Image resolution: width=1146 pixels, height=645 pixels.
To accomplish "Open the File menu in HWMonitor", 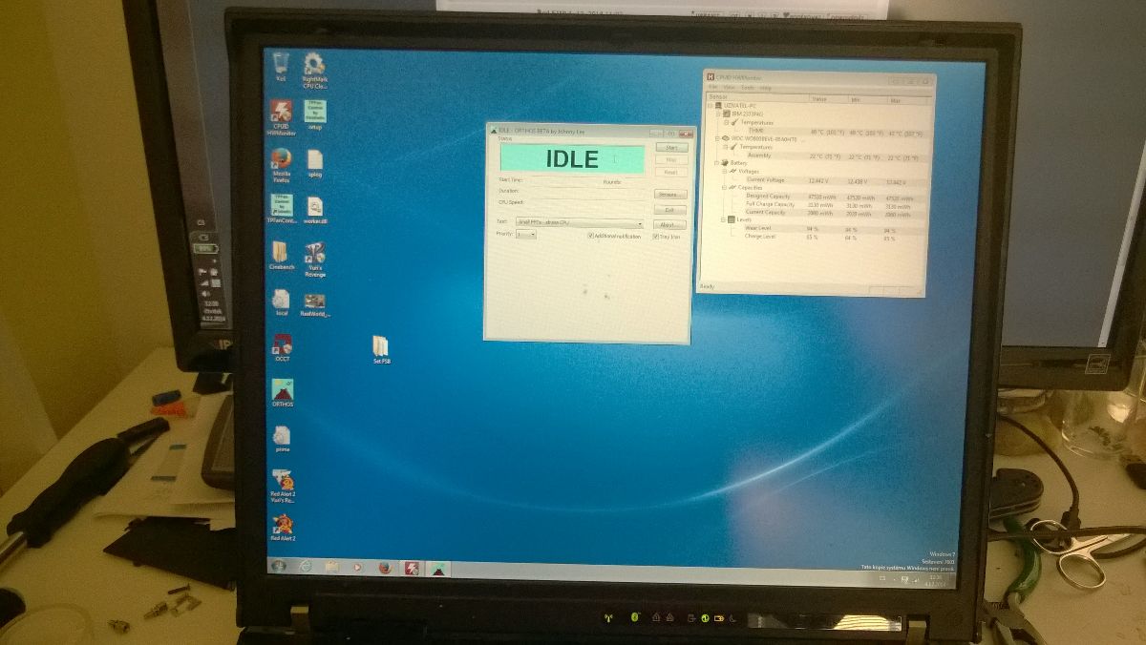I will click(713, 87).
